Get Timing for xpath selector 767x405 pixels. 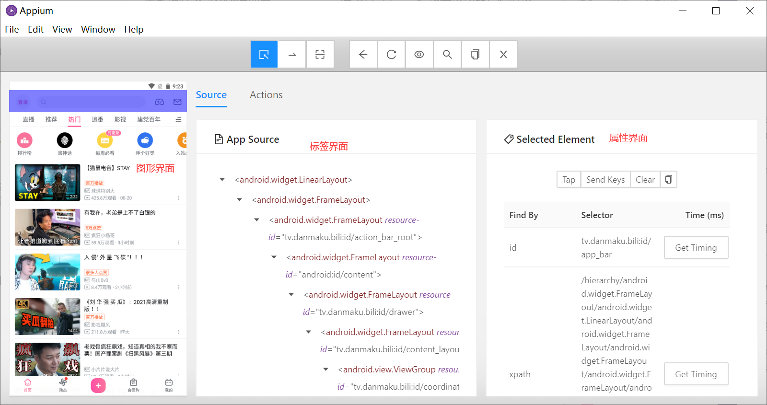(696, 374)
